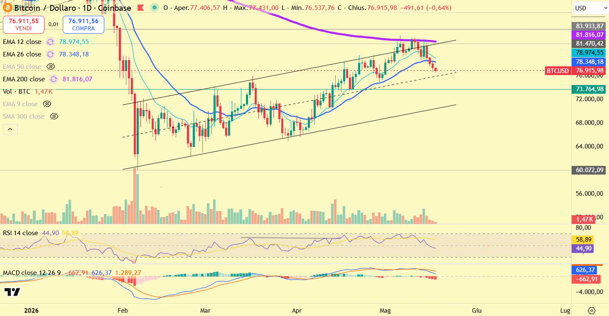Click the purple 44,90 RSI label
Image resolution: width=609 pixels, height=316 pixels.
[583, 248]
